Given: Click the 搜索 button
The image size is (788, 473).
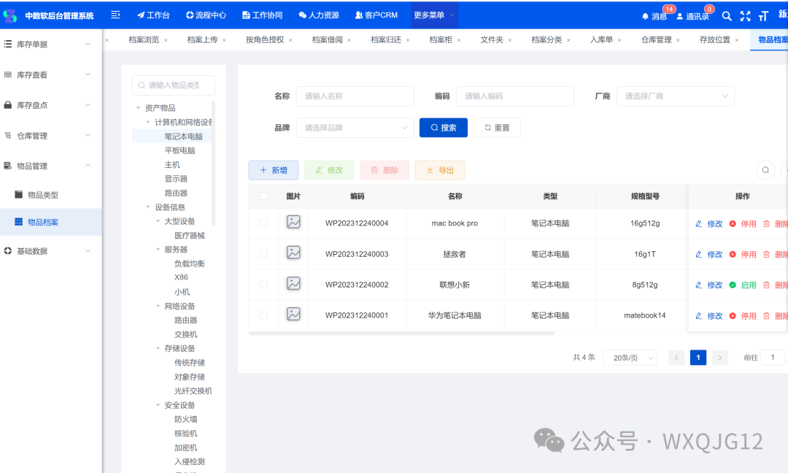Looking at the screenshot, I should pos(444,128).
